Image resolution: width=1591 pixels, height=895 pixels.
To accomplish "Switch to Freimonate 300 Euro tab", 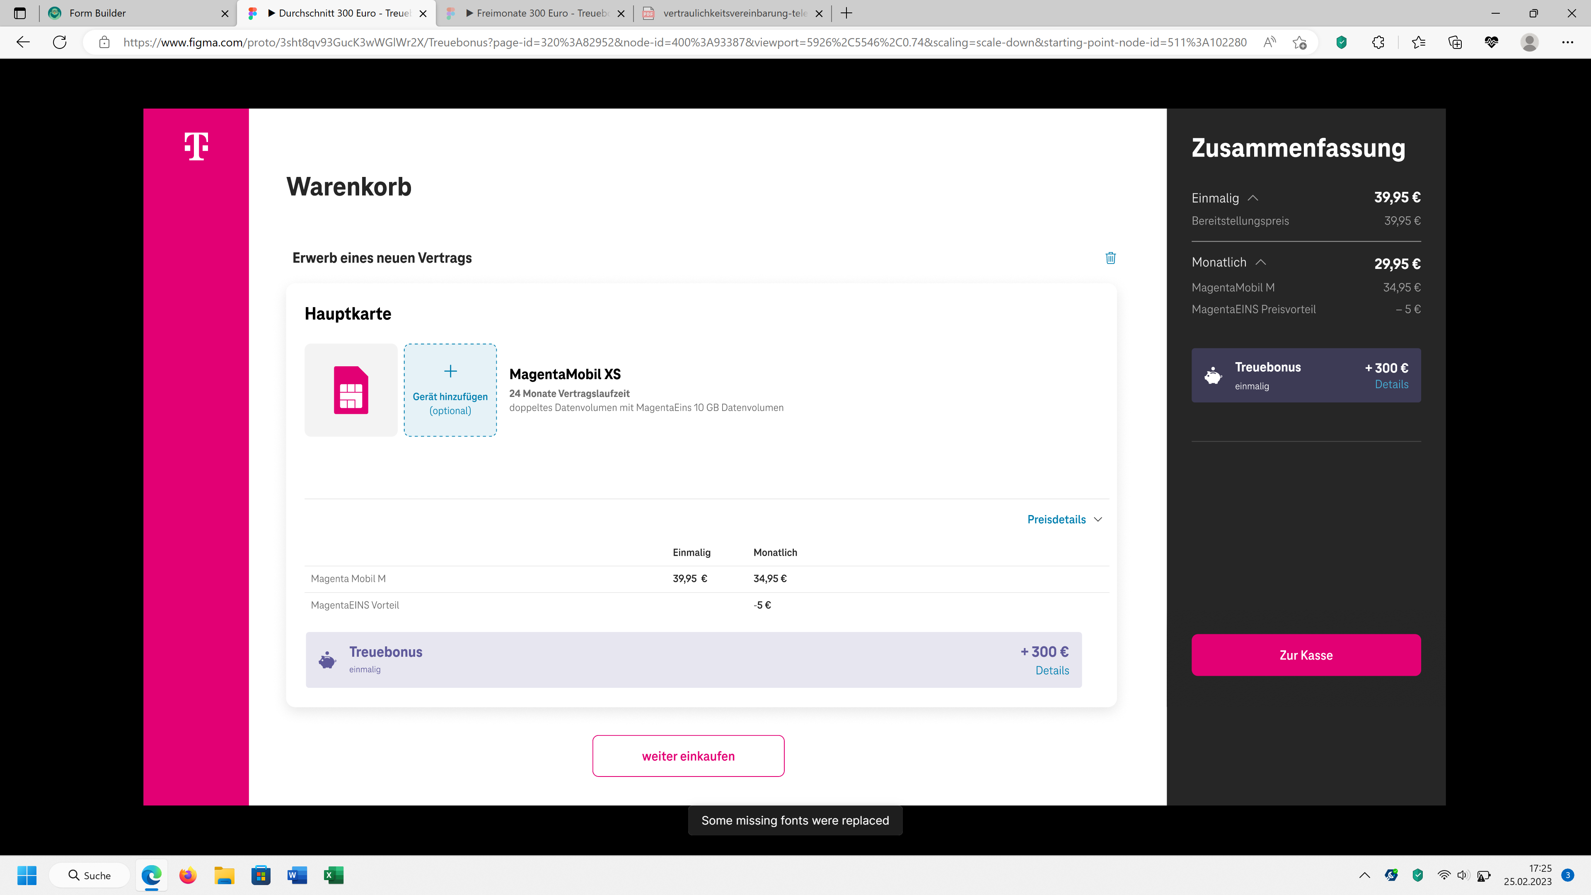I will pyautogui.click(x=535, y=13).
